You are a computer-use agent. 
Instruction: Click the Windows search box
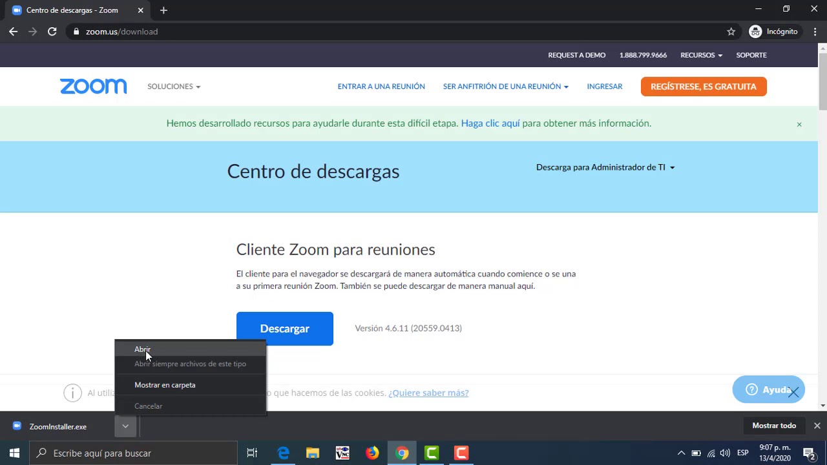pyautogui.click(x=134, y=453)
